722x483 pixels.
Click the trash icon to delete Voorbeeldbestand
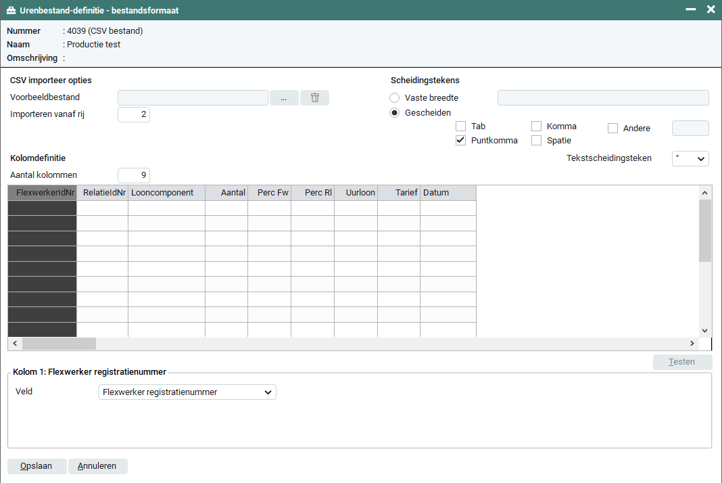[314, 97]
